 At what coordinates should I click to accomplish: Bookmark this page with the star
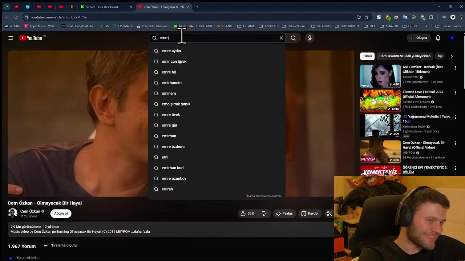(367, 17)
